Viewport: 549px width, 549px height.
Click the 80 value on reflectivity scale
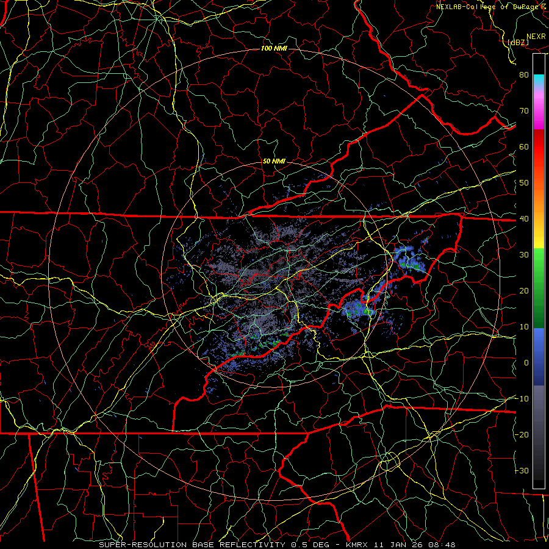pos(524,74)
